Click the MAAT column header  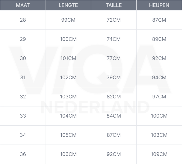coord(23,5)
